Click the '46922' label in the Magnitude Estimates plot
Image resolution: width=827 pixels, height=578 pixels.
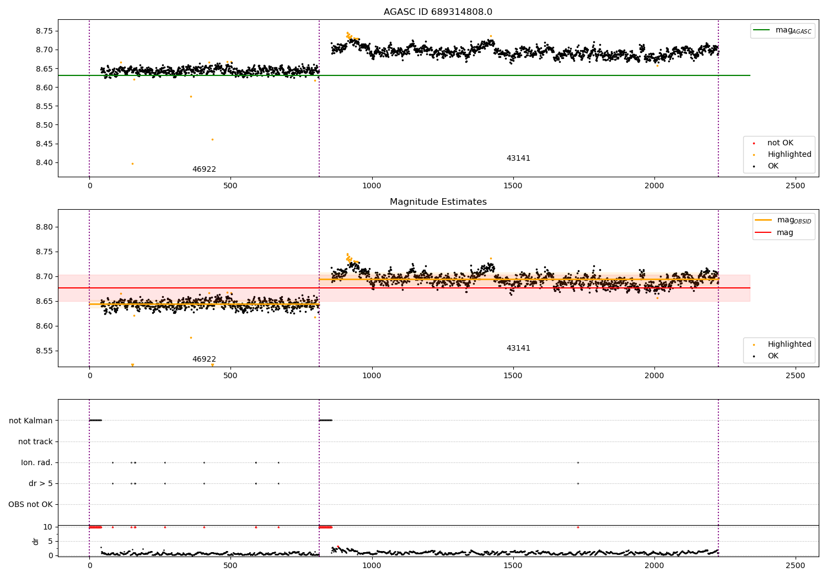pos(204,359)
